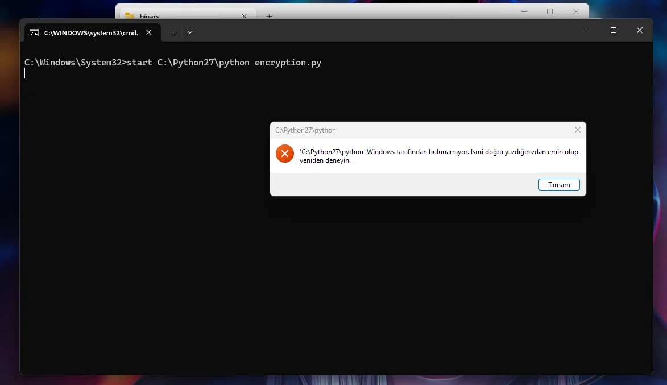Maximize the terminal window
667x385 pixels.
pos(614,30)
